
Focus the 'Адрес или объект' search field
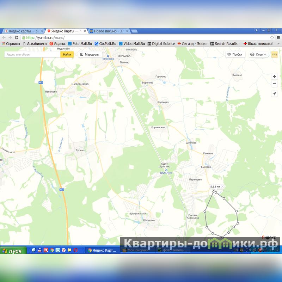[32, 55]
